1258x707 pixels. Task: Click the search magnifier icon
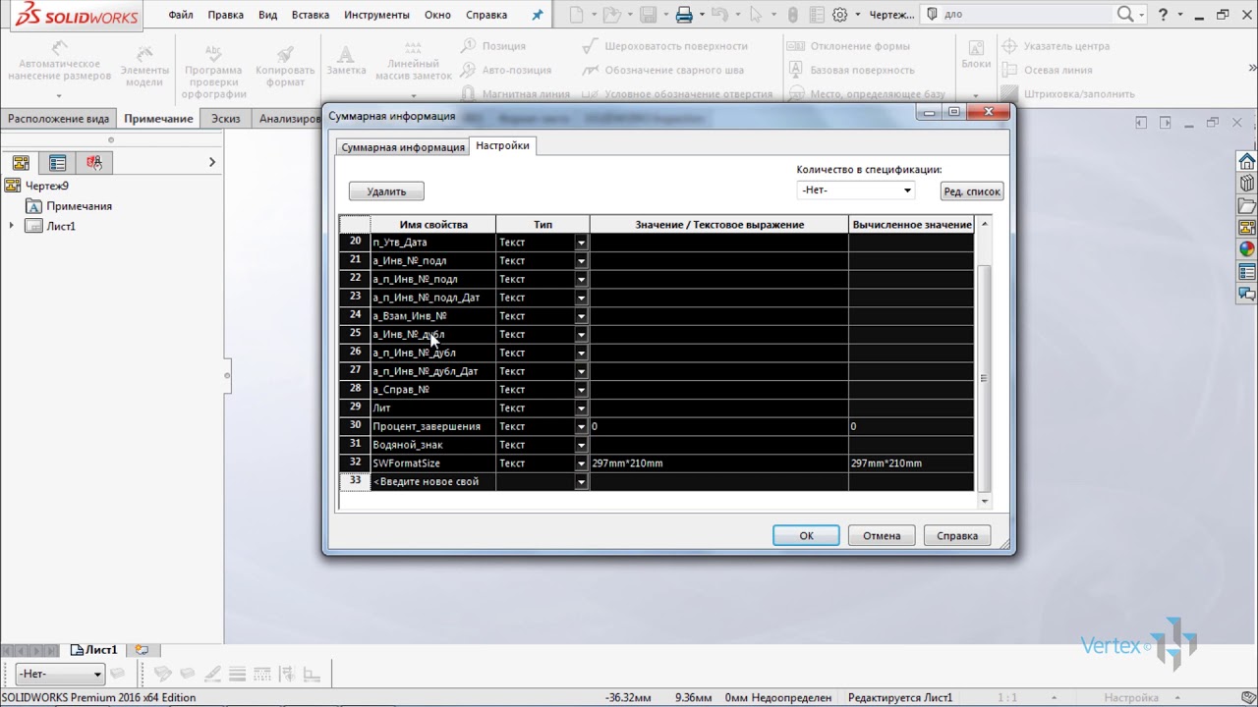(1126, 15)
